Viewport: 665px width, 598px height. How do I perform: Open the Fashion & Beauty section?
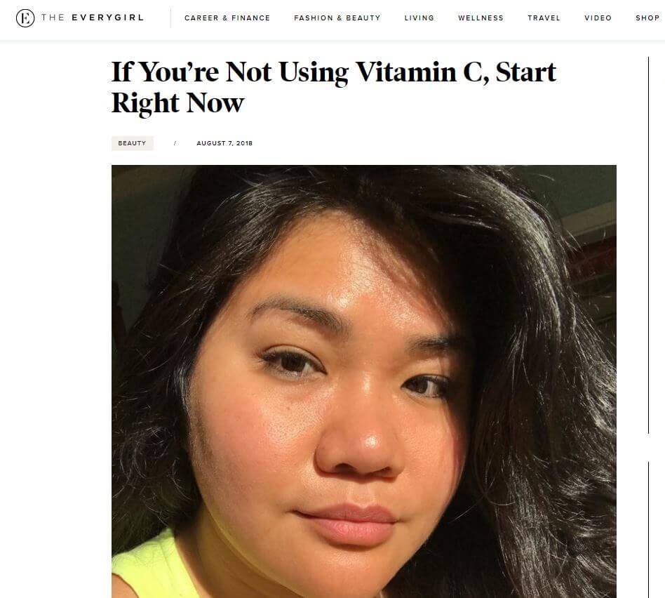click(337, 18)
